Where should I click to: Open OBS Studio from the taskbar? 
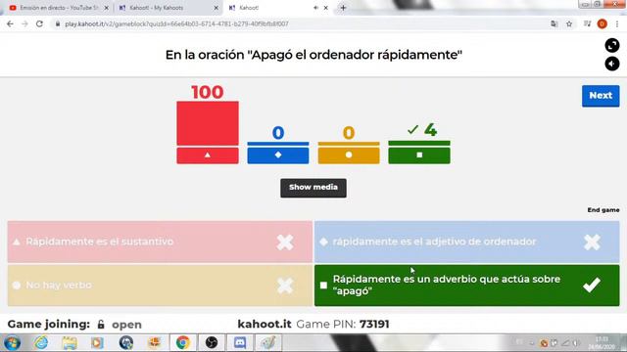[x=212, y=343]
